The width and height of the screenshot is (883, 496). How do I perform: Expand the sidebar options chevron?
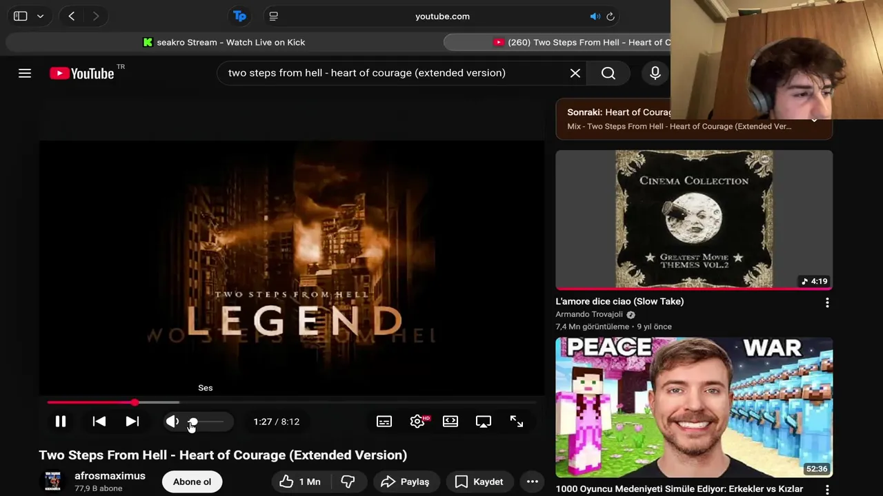click(40, 16)
